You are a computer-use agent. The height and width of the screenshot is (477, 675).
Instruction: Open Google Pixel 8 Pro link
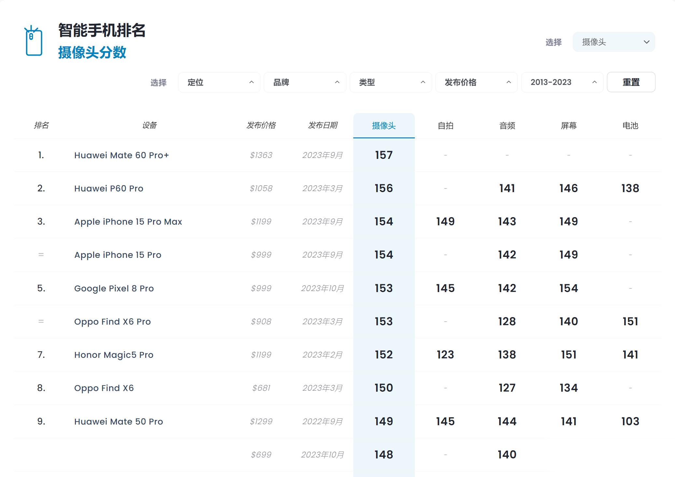[x=114, y=288]
